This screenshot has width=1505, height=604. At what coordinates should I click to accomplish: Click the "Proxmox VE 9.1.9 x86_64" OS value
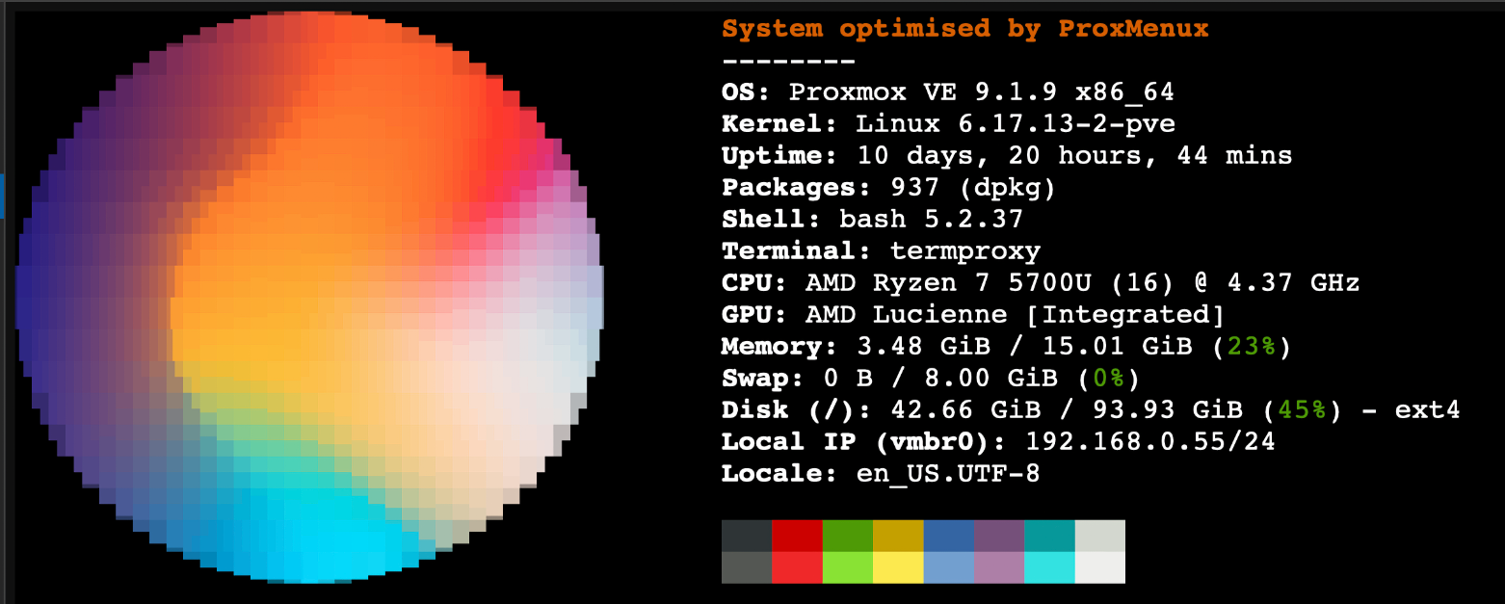[x=982, y=93]
